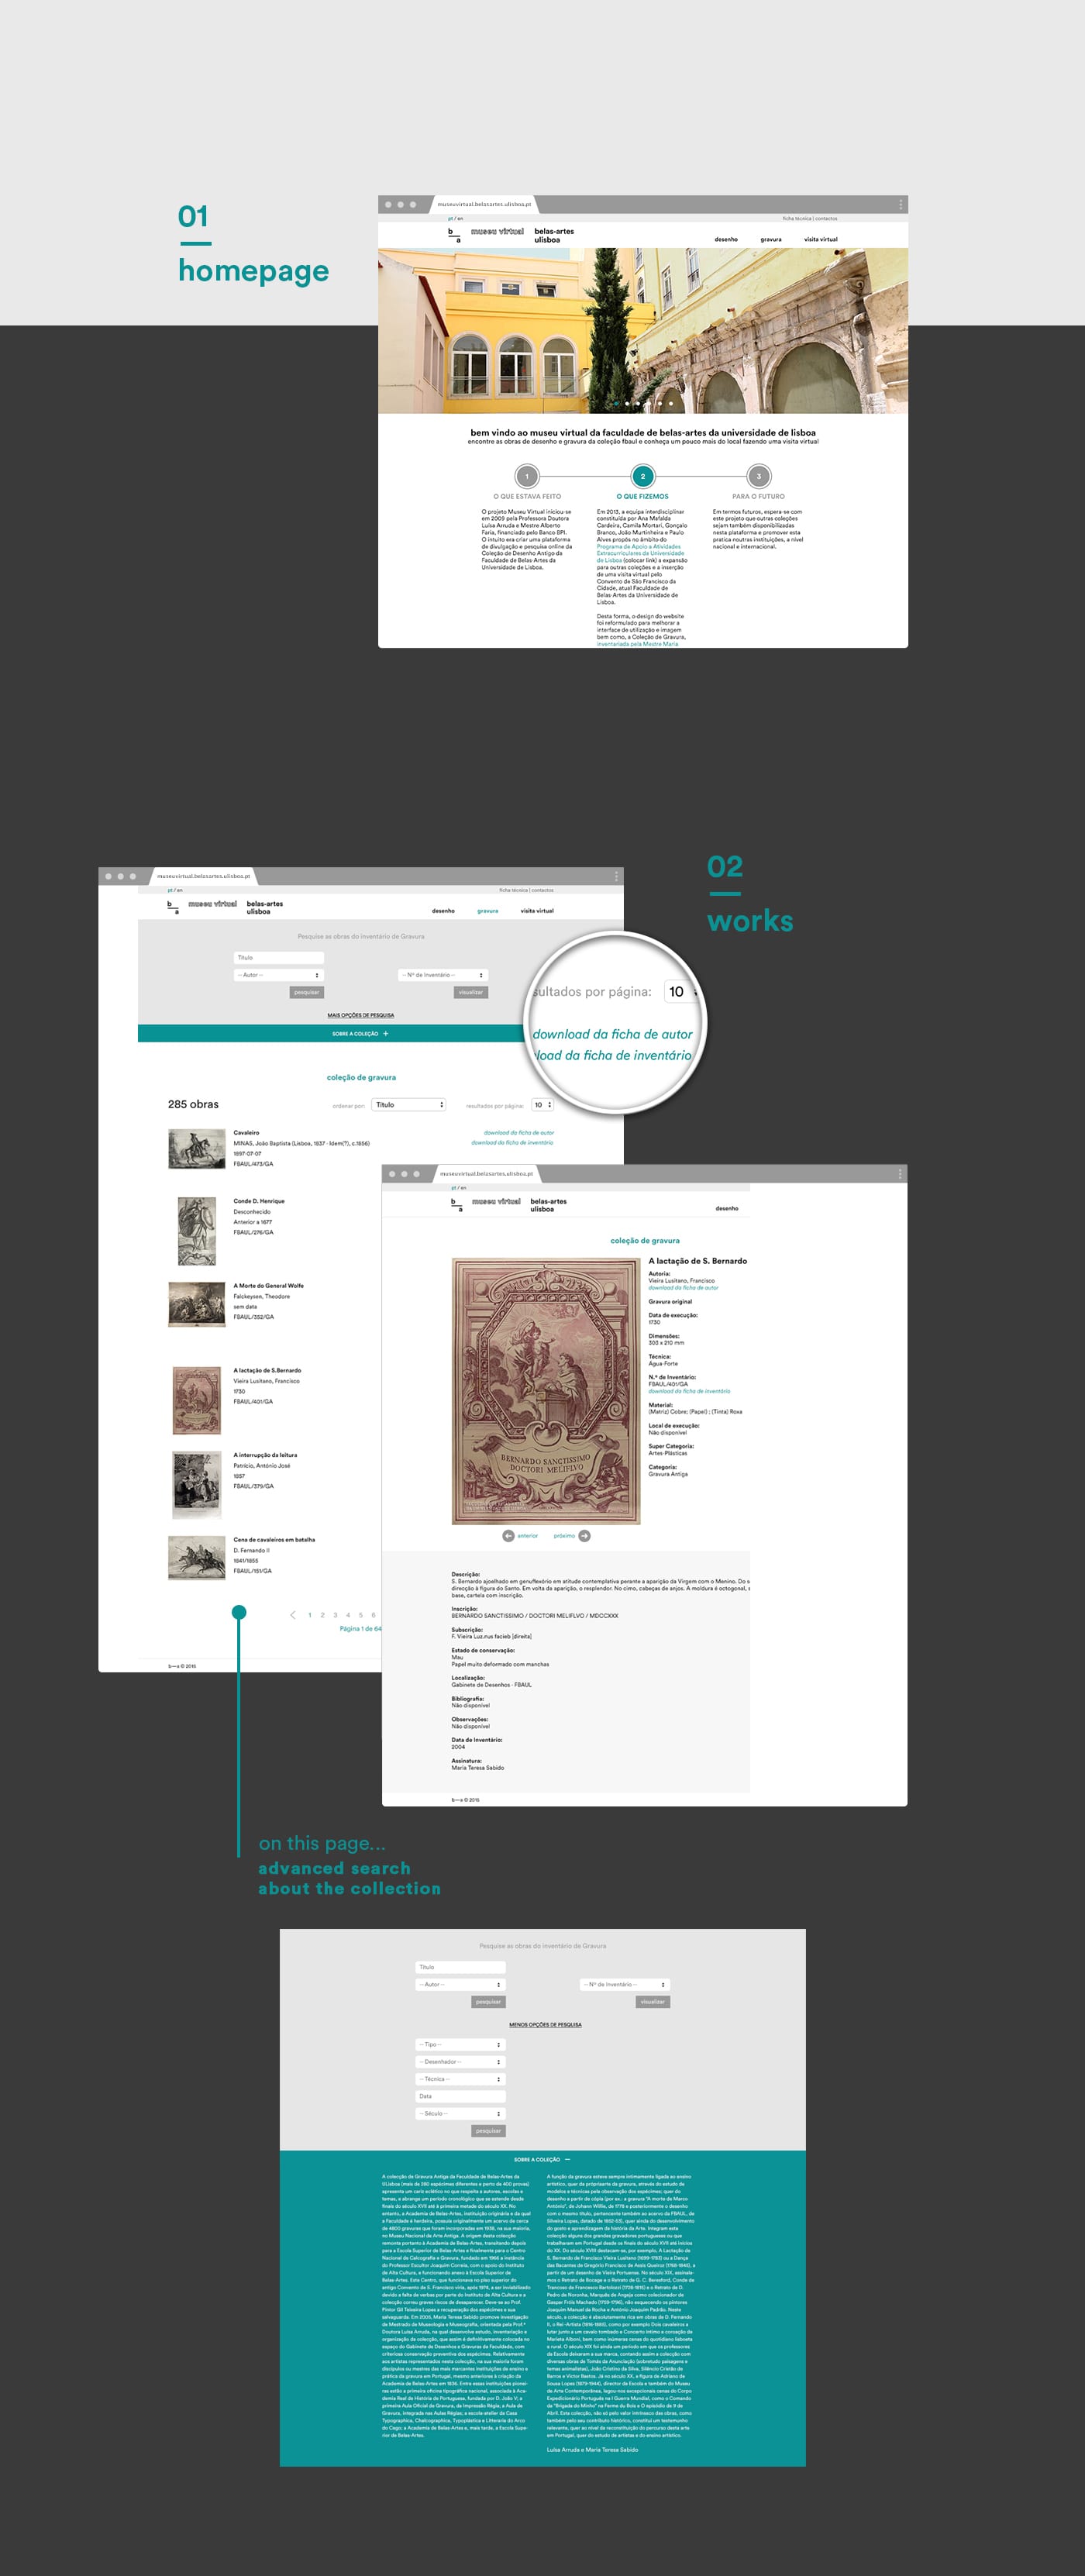Open the 'Tipo' dropdown in advanced search
This screenshot has height=2576, width=1085.
point(460,2044)
